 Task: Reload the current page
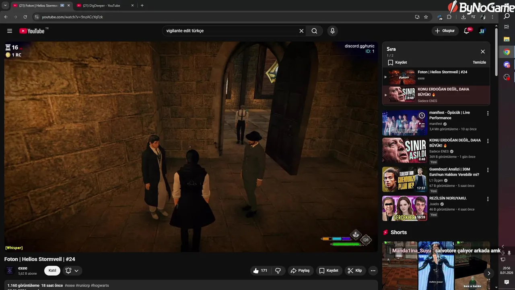[x=25, y=17]
